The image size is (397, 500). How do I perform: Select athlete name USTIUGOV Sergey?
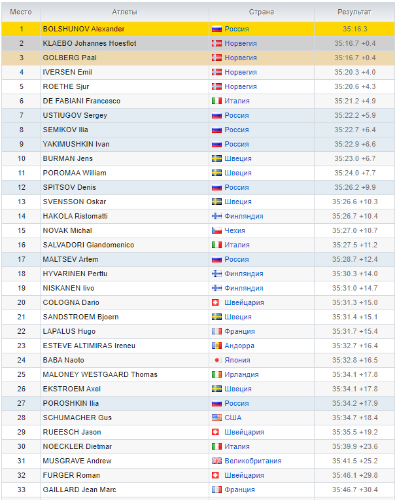click(65, 115)
